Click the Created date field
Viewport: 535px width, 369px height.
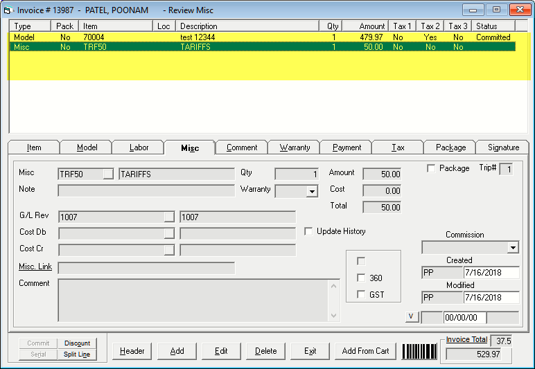coord(491,273)
